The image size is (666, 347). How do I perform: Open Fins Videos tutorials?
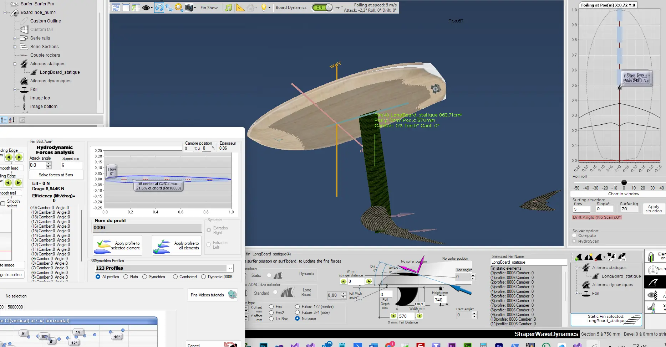(213, 295)
